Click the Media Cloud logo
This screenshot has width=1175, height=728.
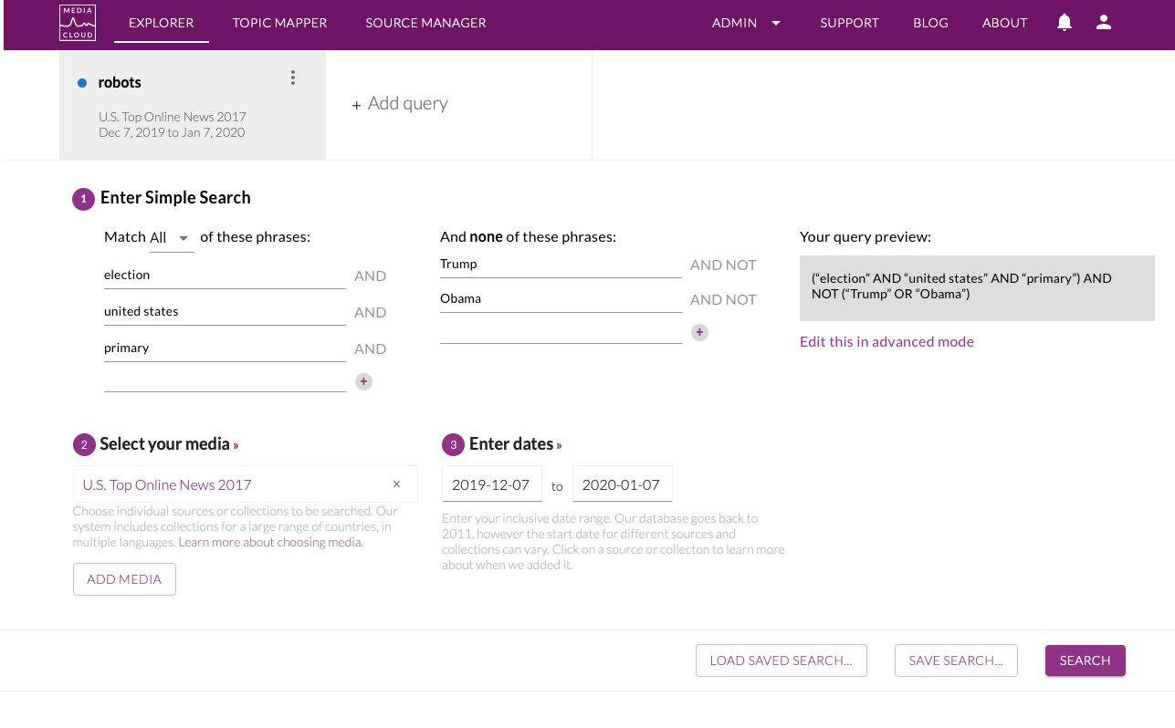point(78,23)
